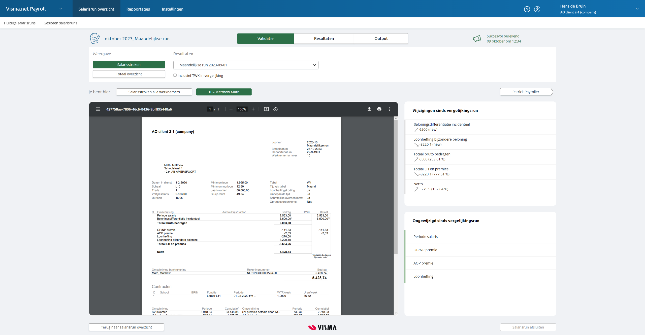Select the Salarisstroken view toggle

pos(129,64)
